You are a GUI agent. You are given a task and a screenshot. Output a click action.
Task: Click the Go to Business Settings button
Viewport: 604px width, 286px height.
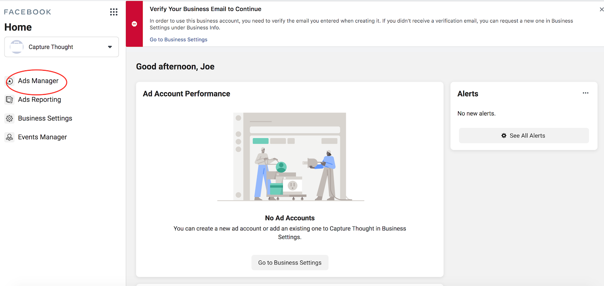pyautogui.click(x=290, y=263)
